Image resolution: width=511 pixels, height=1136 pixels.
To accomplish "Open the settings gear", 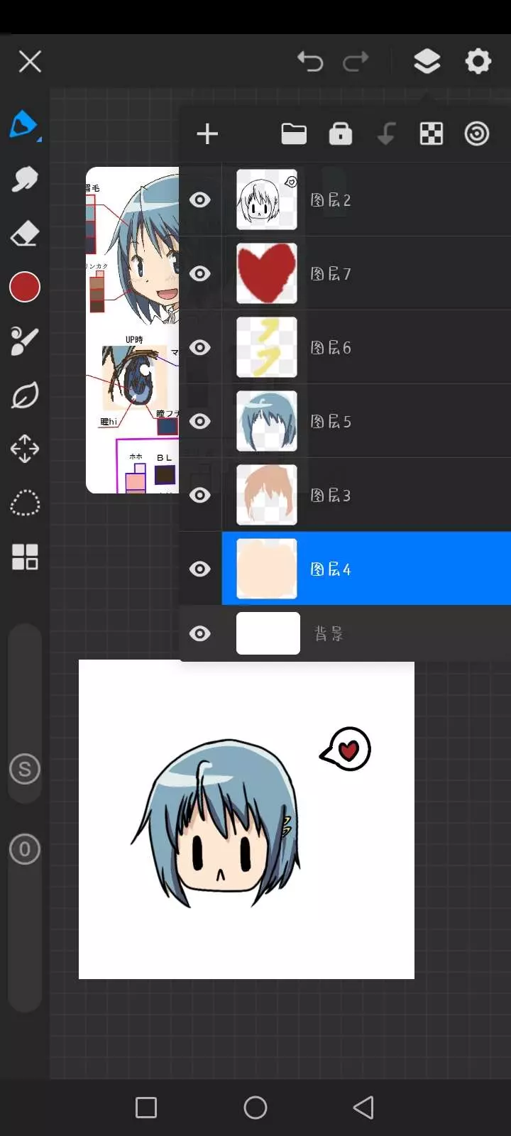I will tap(478, 62).
